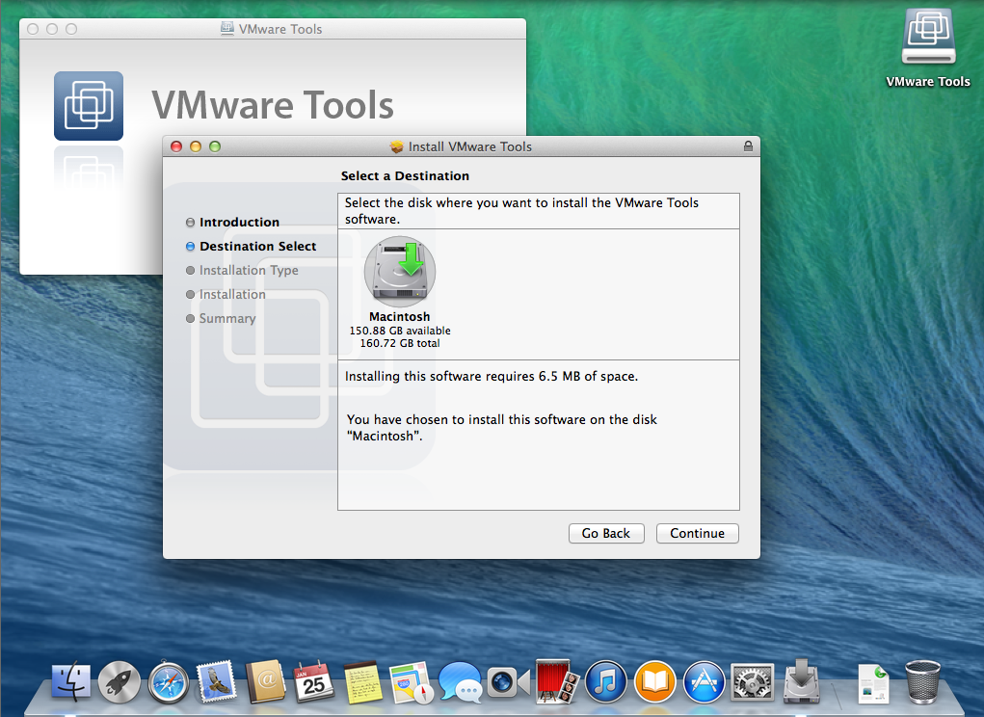Image resolution: width=984 pixels, height=717 pixels.
Task: Click the lock icon in installer title bar
Action: tap(748, 146)
